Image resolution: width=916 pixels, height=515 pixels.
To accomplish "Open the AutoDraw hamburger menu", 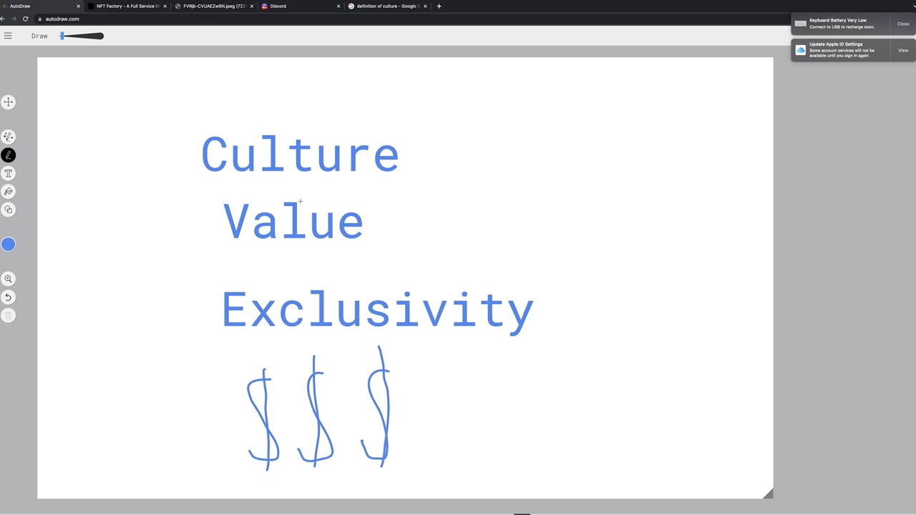I will click(x=8, y=36).
